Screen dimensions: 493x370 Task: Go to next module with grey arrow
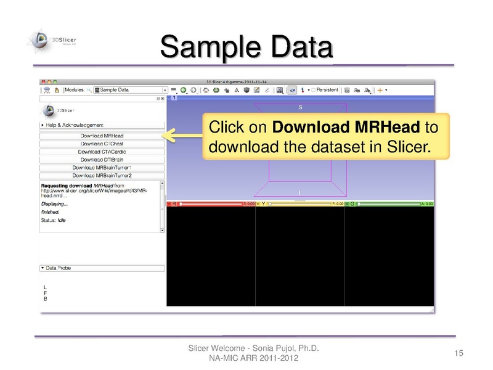pos(194,90)
